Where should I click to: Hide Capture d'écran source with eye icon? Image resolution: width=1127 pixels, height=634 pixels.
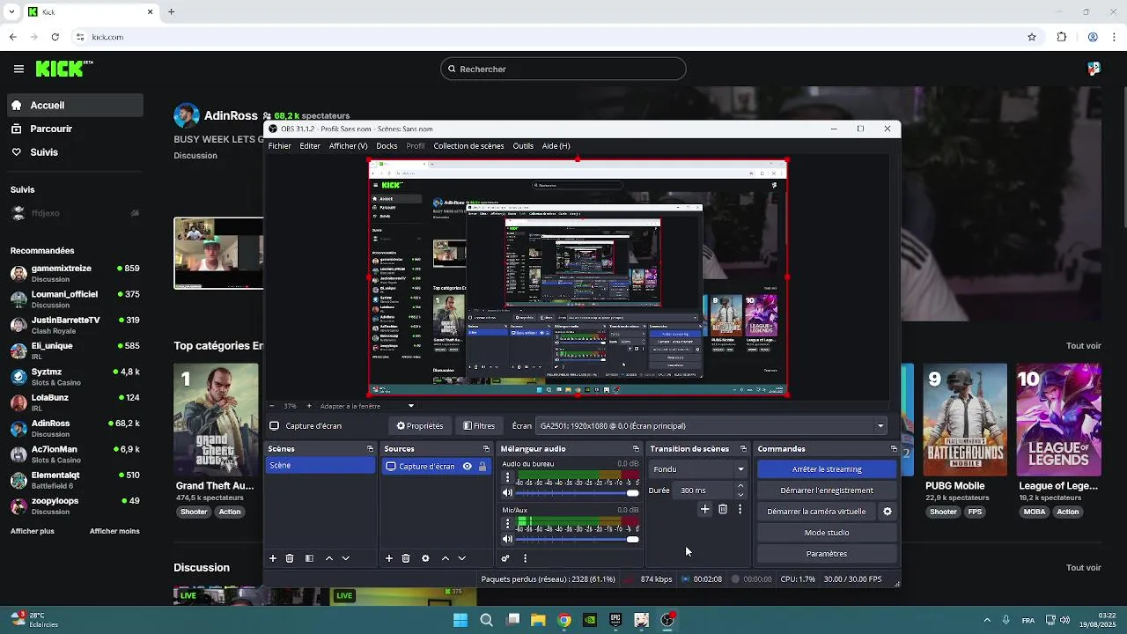(468, 467)
